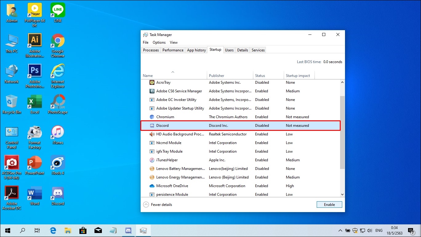Open Control Panel desktop icon

coord(12,137)
